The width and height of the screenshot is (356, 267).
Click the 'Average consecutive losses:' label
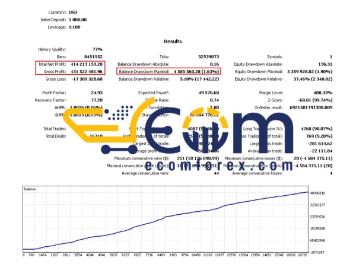258,173
